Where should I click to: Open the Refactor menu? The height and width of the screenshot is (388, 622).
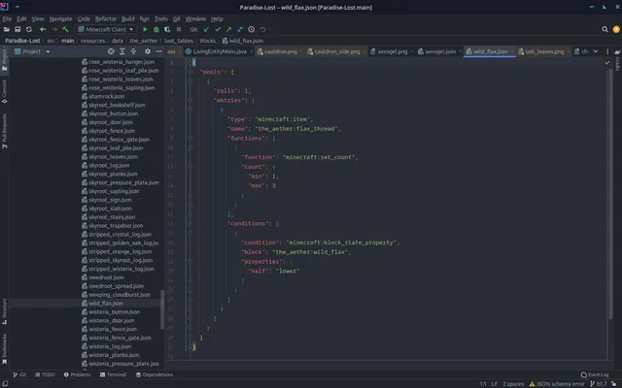(106, 18)
